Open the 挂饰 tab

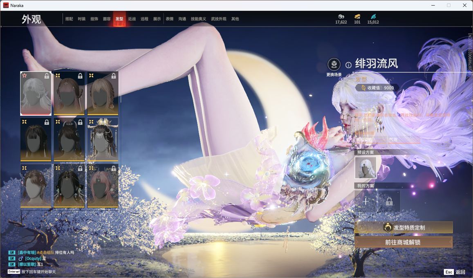[x=94, y=19]
